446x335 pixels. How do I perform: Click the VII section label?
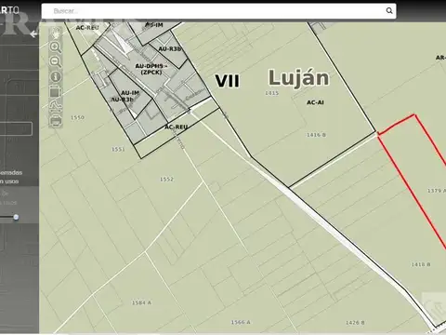(x=228, y=81)
